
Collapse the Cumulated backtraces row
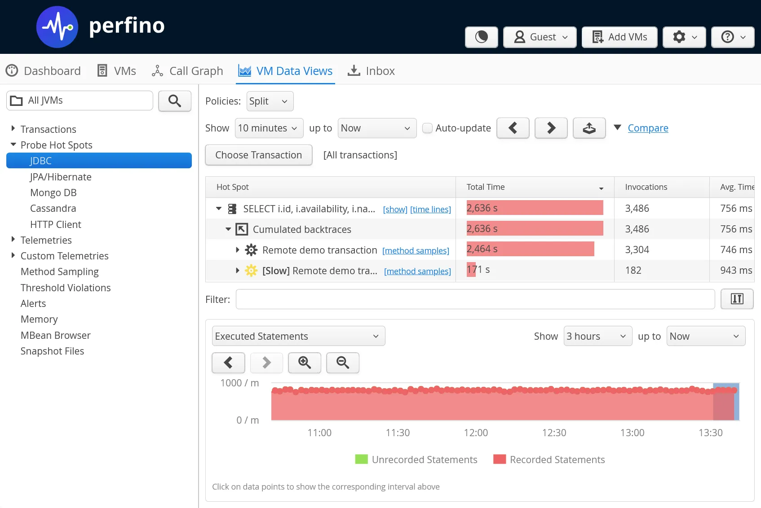(x=228, y=229)
